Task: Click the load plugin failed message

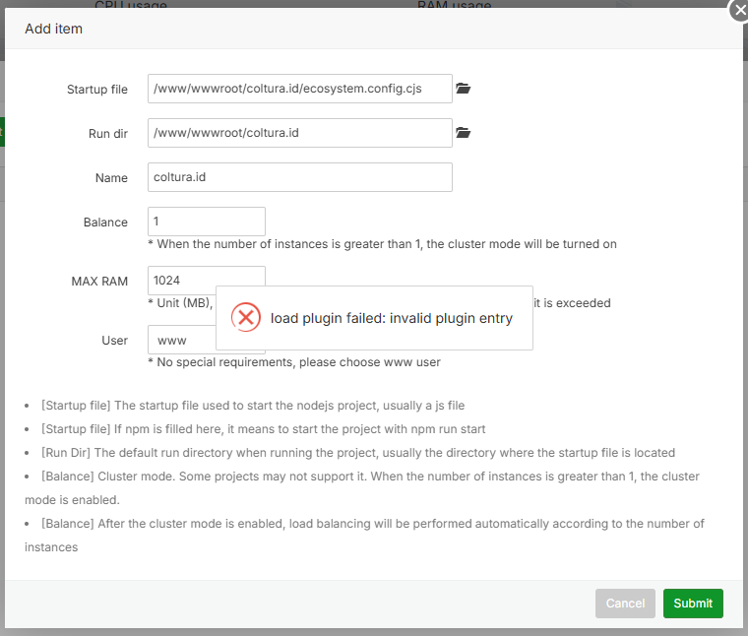Action: (x=391, y=318)
